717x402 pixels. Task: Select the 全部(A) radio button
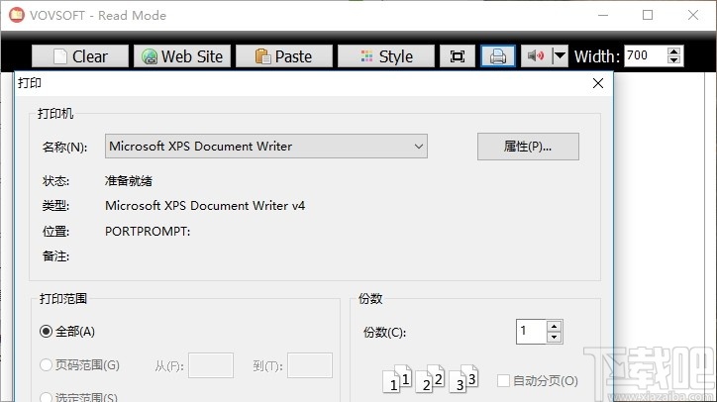coord(67,332)
